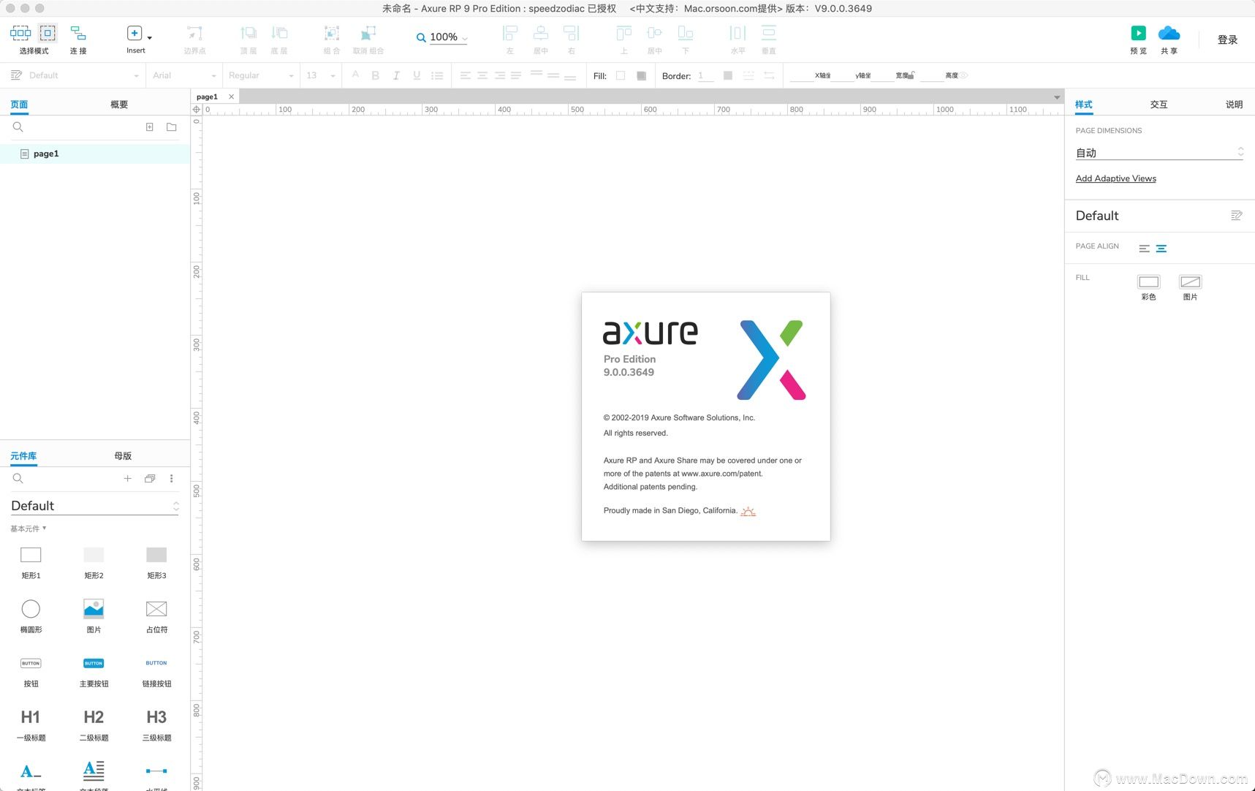Switch to the 交互 interactions tab
This screenshot has width=1255, height=791.
1159,105
